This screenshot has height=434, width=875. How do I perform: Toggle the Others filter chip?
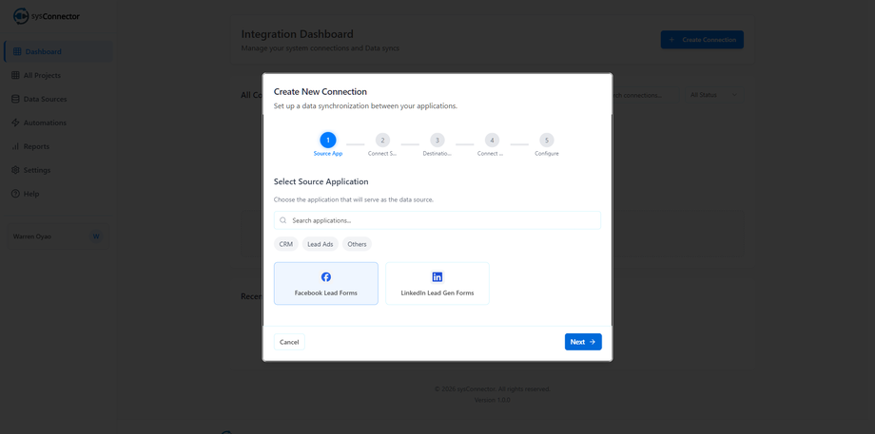[357, 244]
